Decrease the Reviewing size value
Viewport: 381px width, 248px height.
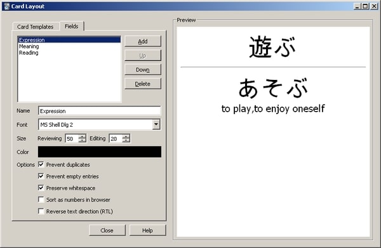click(83, 141)
